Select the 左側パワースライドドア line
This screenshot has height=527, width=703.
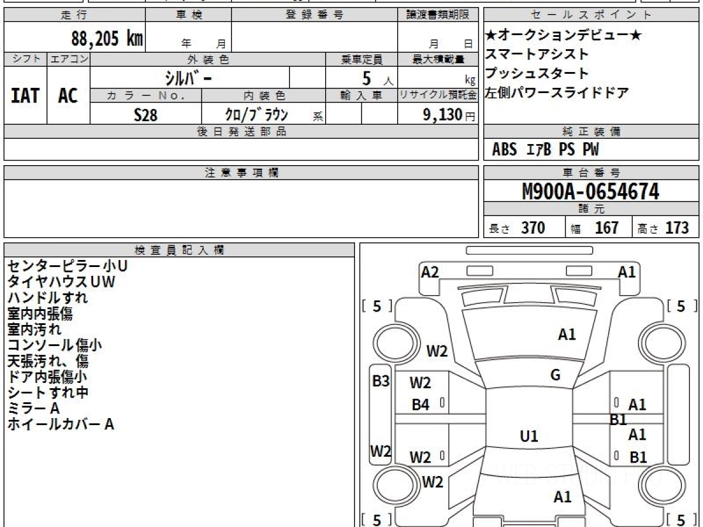pyautogui.click(x=557, y=93)
